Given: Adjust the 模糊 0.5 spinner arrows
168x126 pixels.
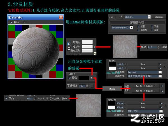Looking at the screenshot, I should tap(159, 47).
